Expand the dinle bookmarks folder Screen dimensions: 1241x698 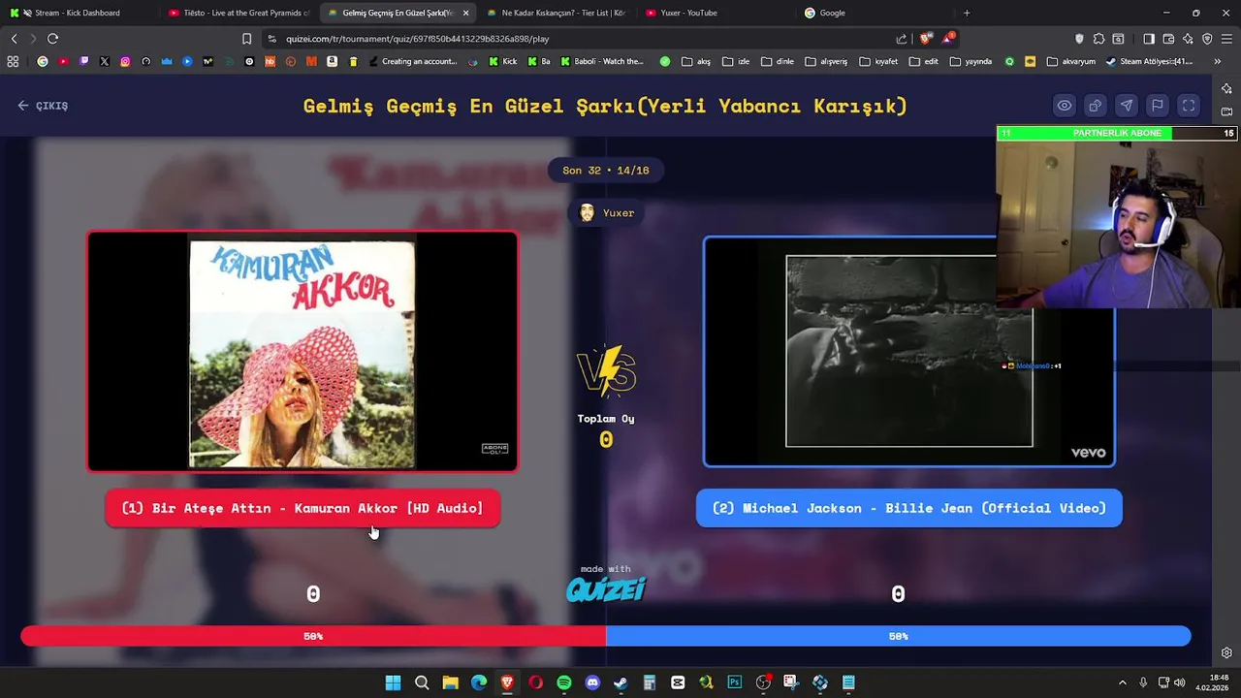778,61
